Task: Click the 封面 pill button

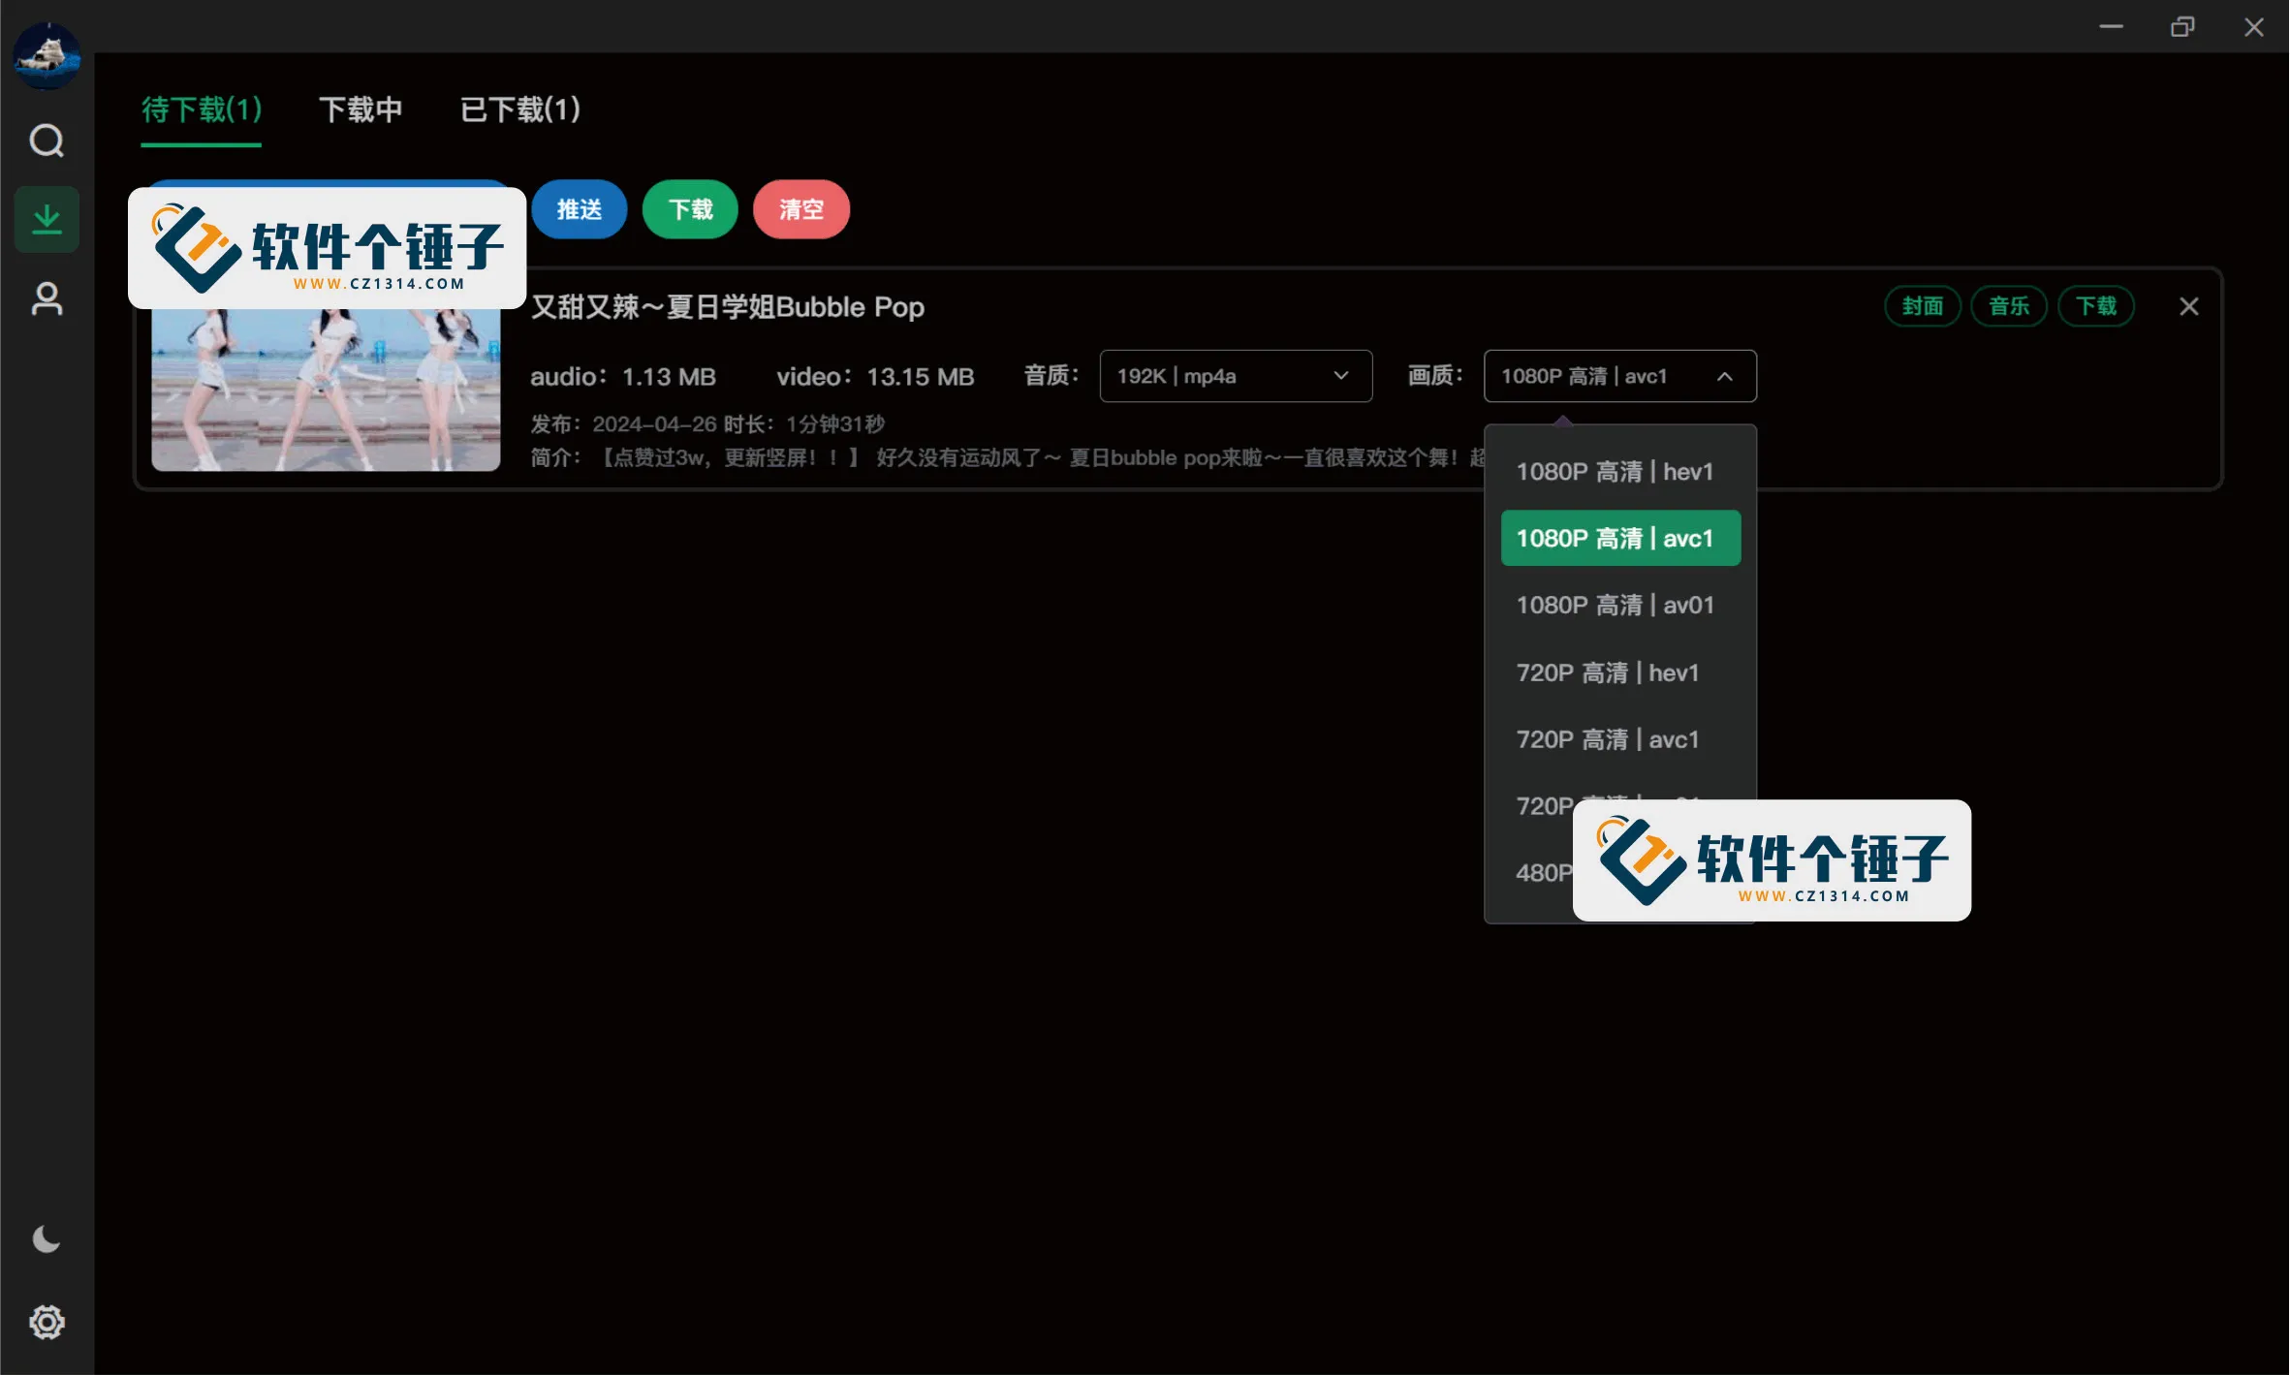Action: point(1921,306)
